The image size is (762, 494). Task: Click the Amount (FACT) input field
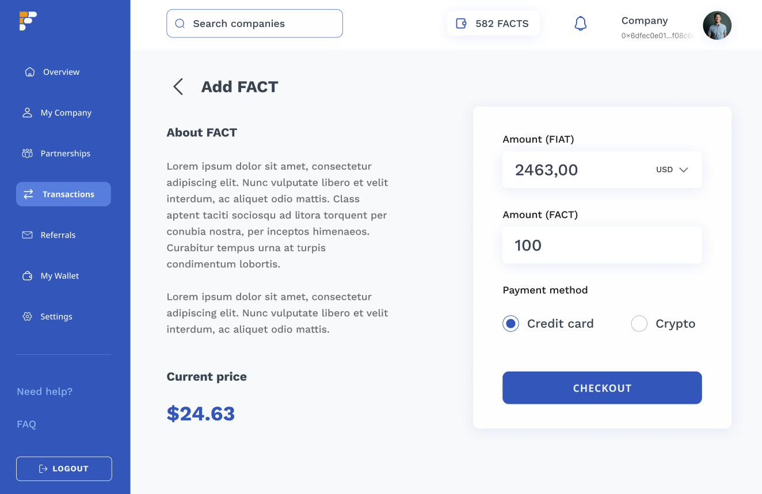pyautogui.click(x=602, y=245)
